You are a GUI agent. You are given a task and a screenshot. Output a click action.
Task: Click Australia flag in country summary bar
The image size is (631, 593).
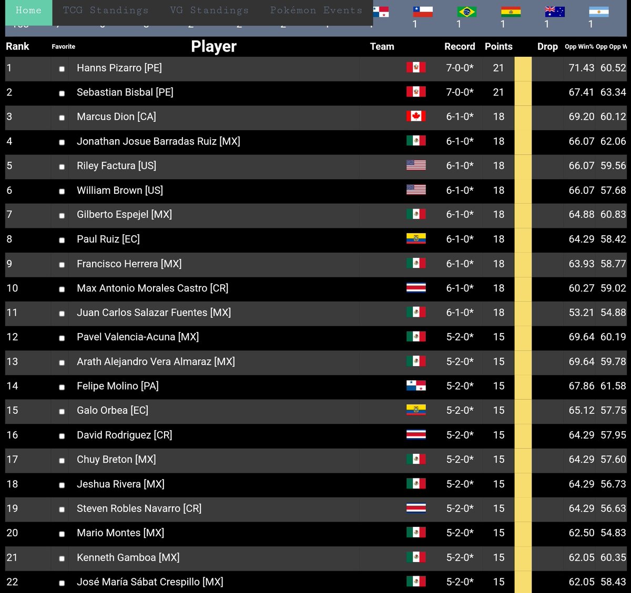555,12
